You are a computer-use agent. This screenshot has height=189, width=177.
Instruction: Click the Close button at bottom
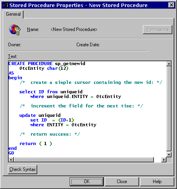(x=122, y=182)
